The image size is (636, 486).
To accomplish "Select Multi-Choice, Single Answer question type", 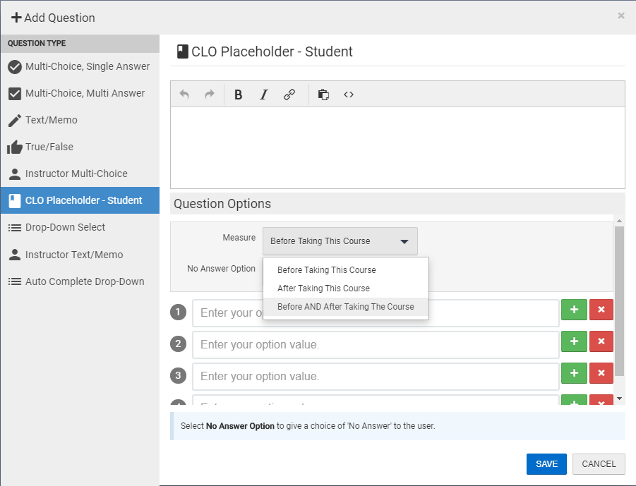I will pos(80,66).
